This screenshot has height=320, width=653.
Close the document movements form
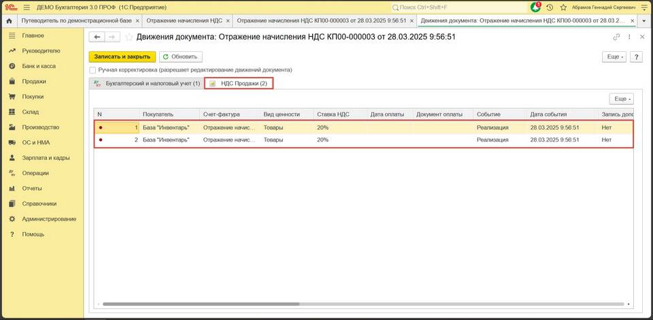[x=641, y=37]
